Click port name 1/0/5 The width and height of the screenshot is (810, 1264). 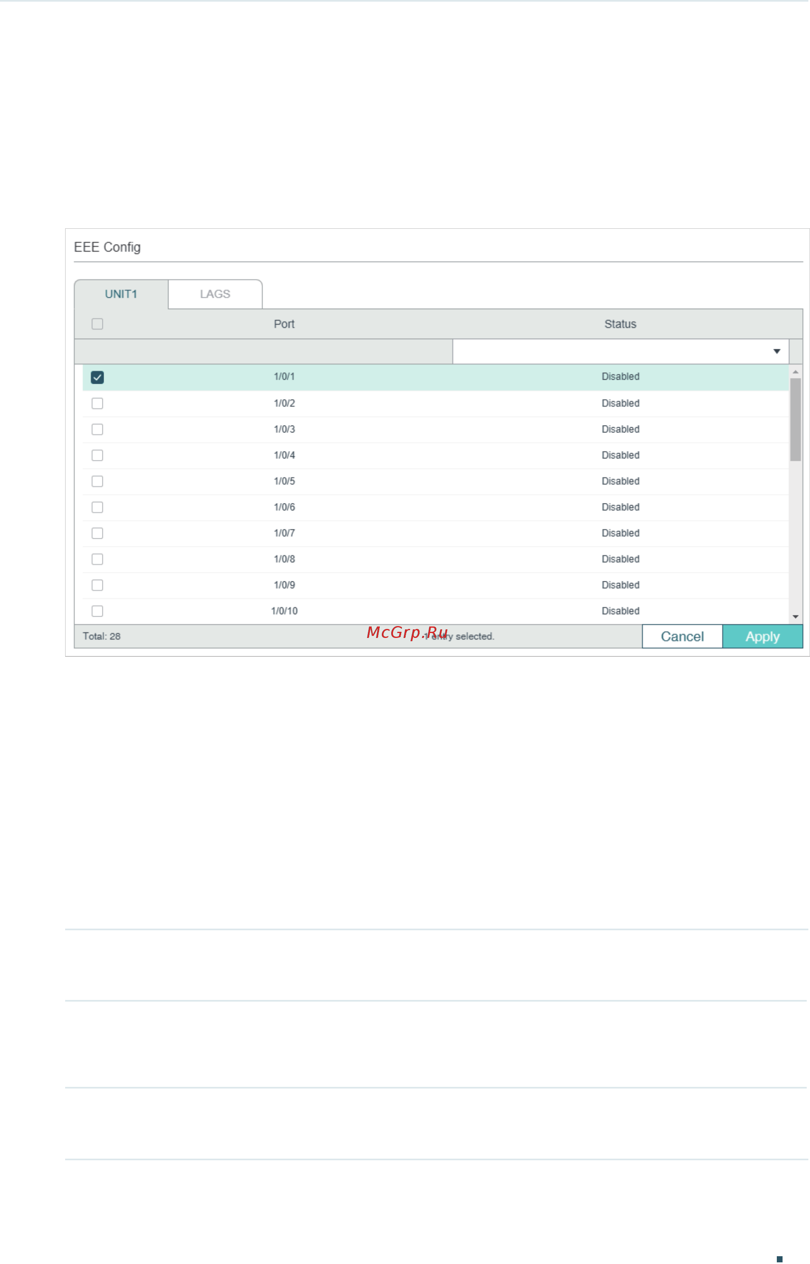284,481
